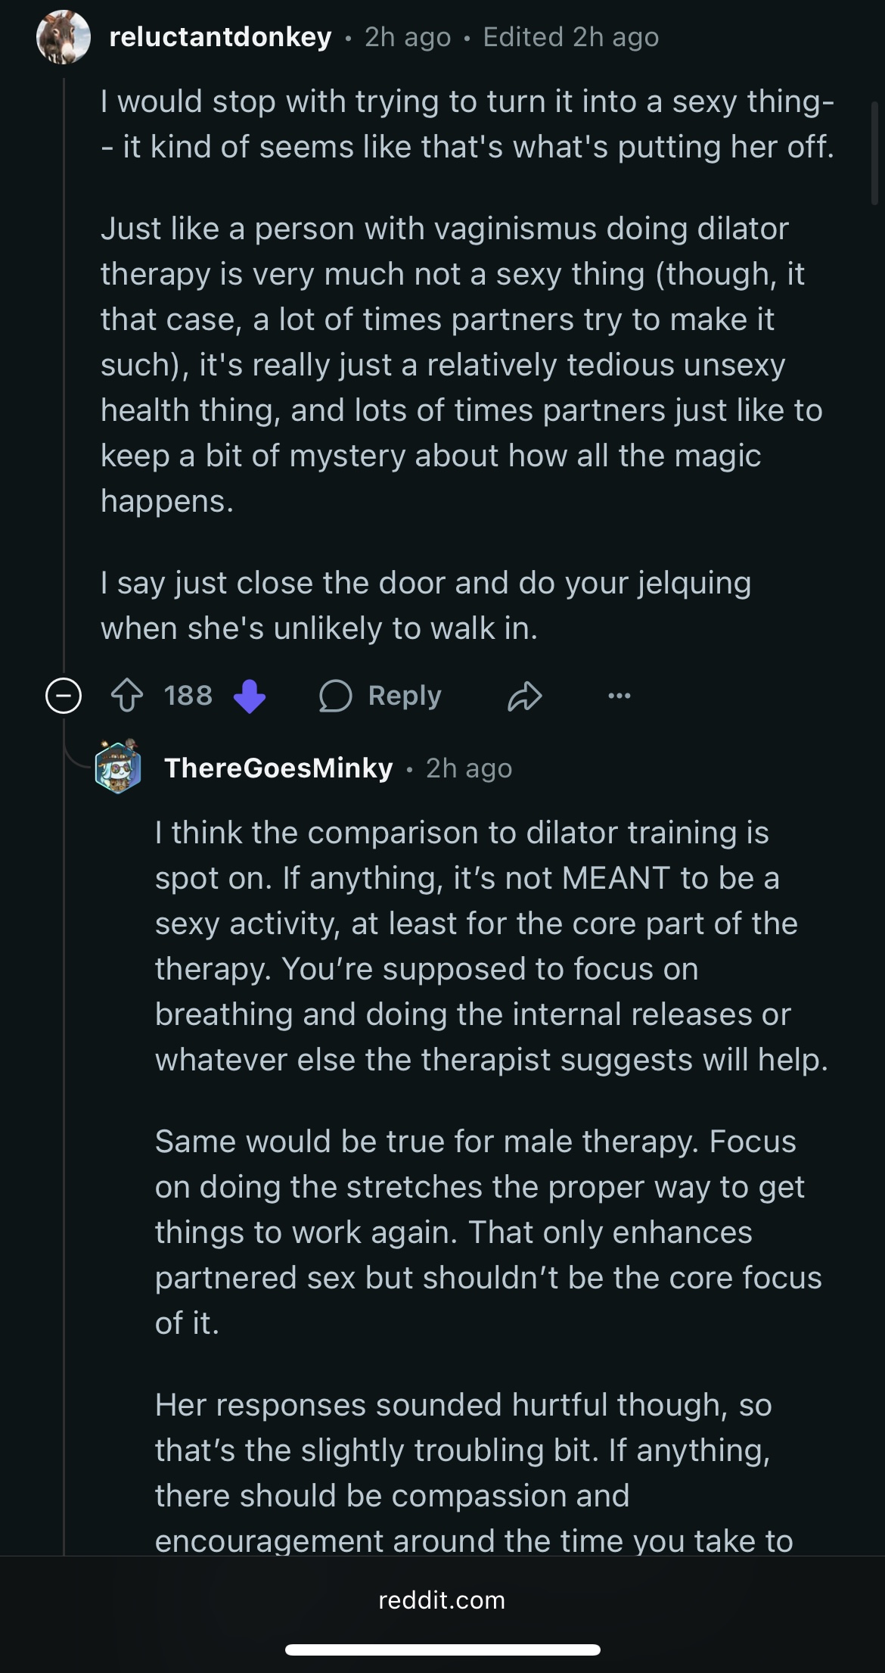Image resolution: width=885 pixels, height=1673 pixels.
Task: Click the "Edited 2h ago" timestamp
Action: 571,36
